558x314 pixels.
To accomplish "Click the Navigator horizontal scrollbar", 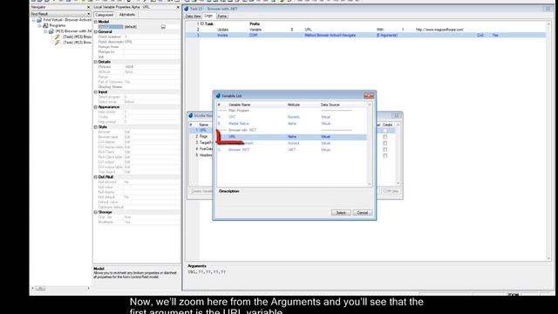I will pyautogui.click(x=60, y=289).
